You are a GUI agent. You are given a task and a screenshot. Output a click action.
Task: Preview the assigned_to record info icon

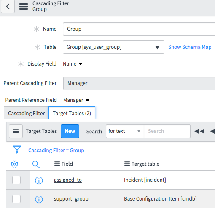(x=39, y=180)
